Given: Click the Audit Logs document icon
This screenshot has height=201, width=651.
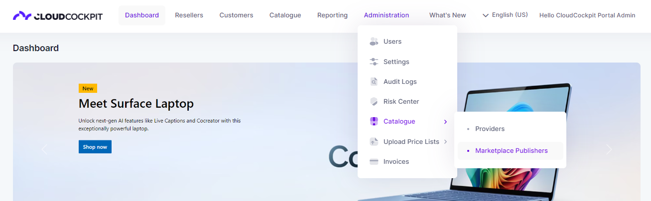Looking at the screenshot, I should 374,82.
